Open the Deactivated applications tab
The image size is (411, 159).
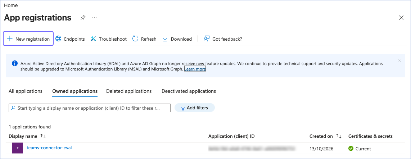click(x=189, y=91)
